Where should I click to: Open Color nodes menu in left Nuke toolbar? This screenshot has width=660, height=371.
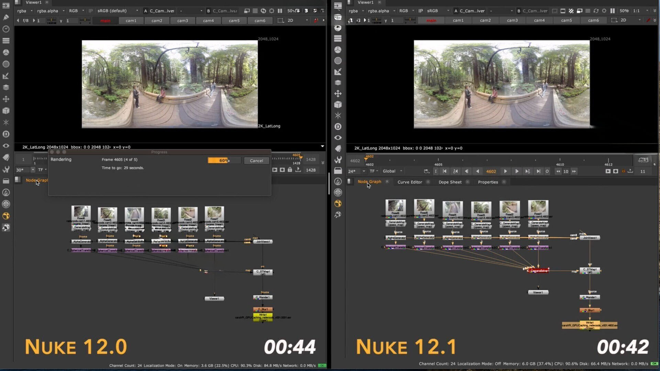(6, 52)
